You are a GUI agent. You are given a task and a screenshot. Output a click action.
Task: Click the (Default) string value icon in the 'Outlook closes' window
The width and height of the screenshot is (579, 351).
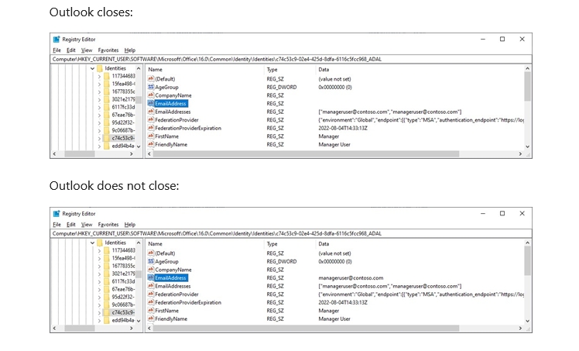pos(151,79)
